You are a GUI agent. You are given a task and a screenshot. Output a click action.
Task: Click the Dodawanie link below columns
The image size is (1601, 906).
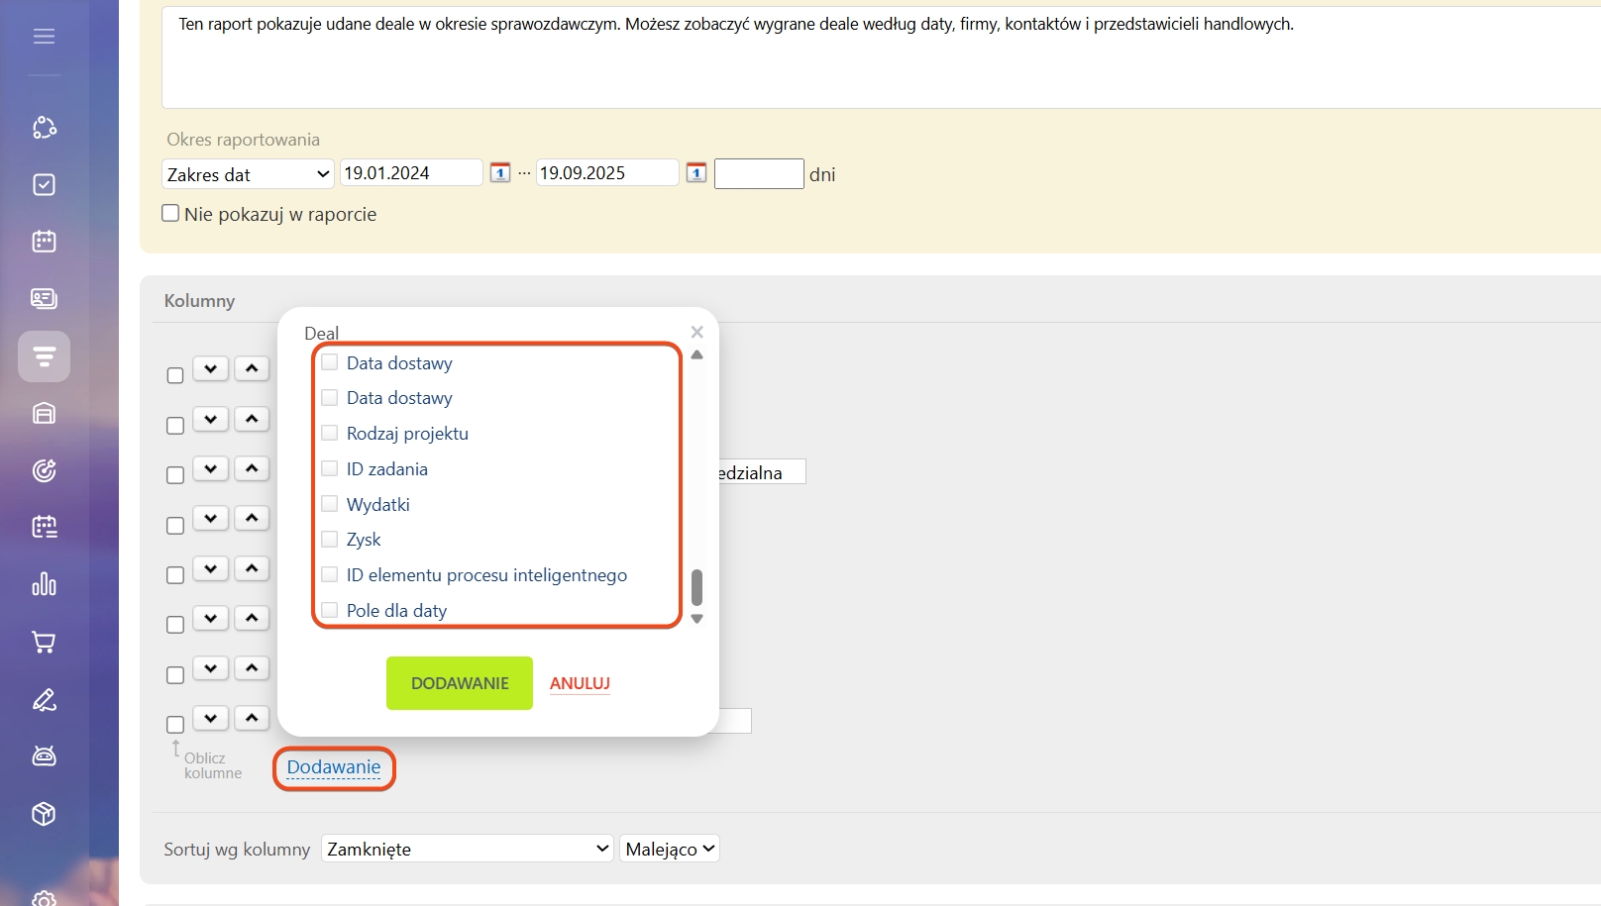[x=334, y=767]
